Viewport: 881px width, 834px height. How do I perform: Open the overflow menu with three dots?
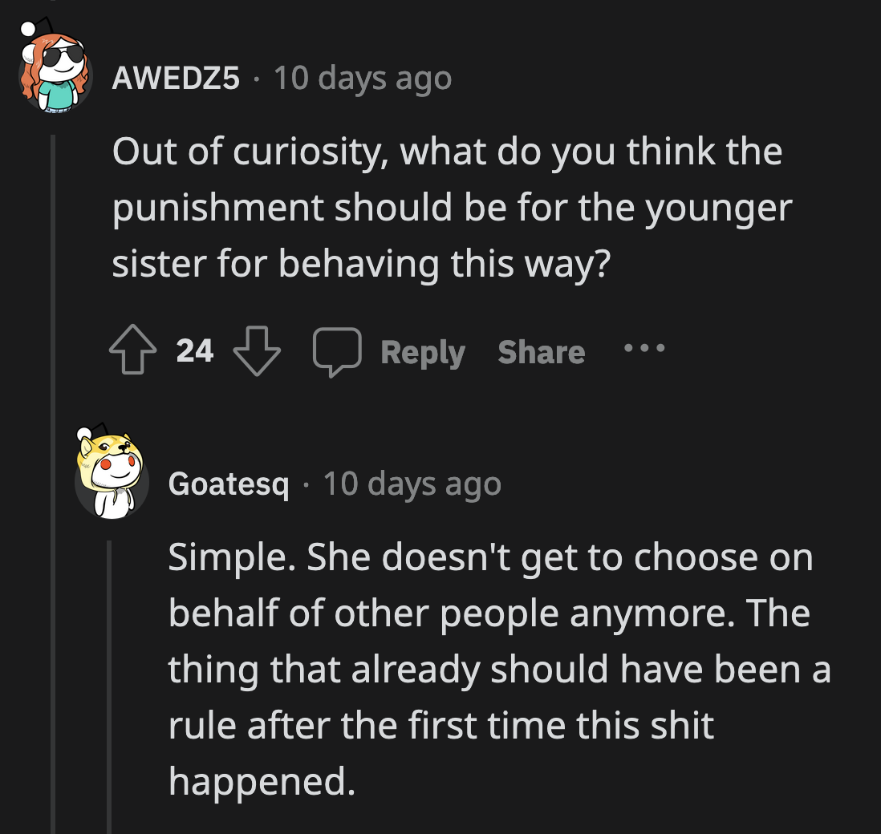[645, 348]
